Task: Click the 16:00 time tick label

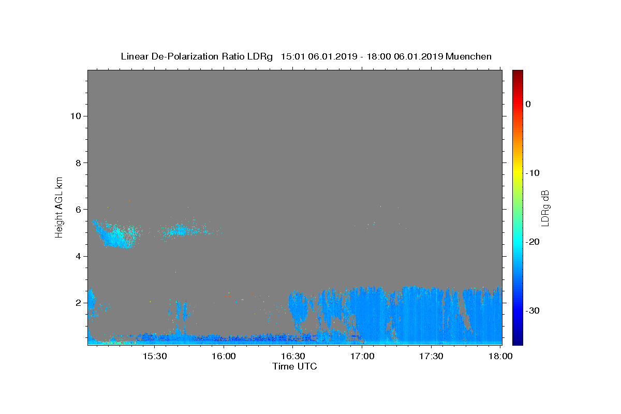Action: coord(224,357)
